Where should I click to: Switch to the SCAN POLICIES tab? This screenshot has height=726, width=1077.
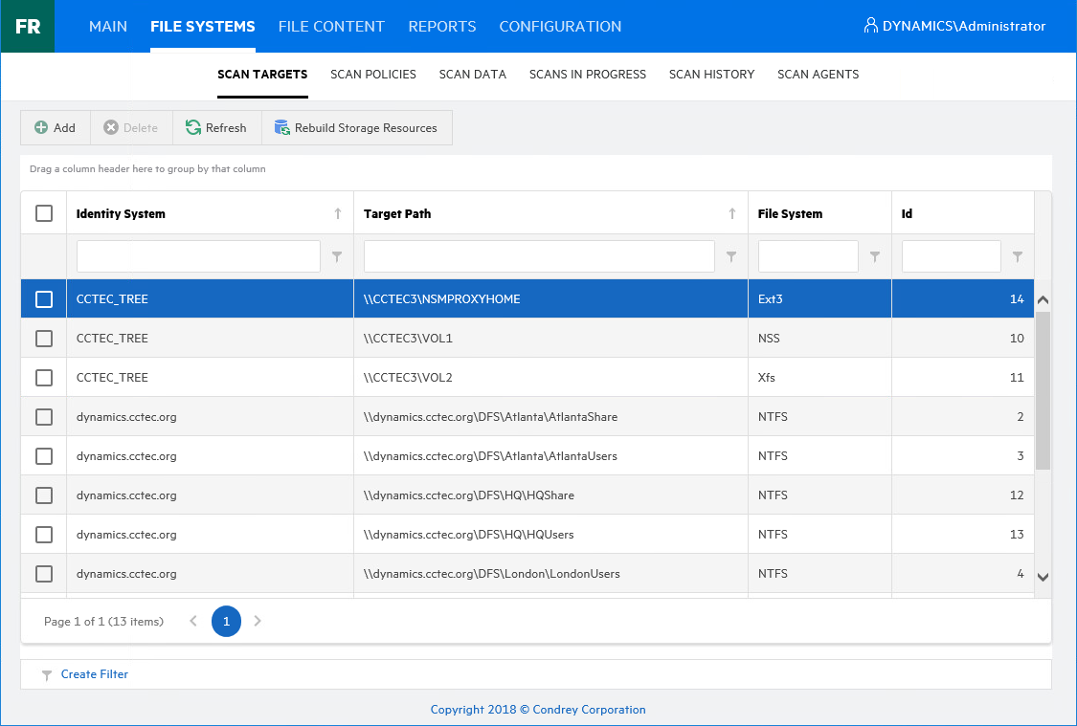(x=372, y=74)
